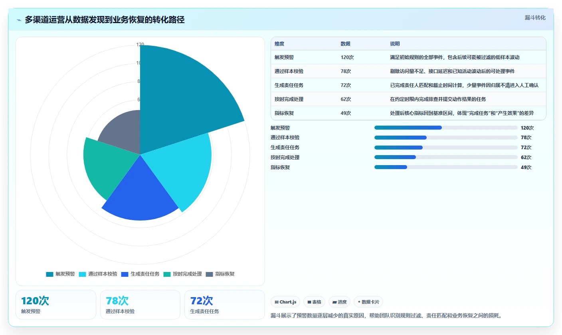Click the 通过样本校验 table row name
This screenshot has width=562, height=335.
pyautogui.click(x=289, y=71)
